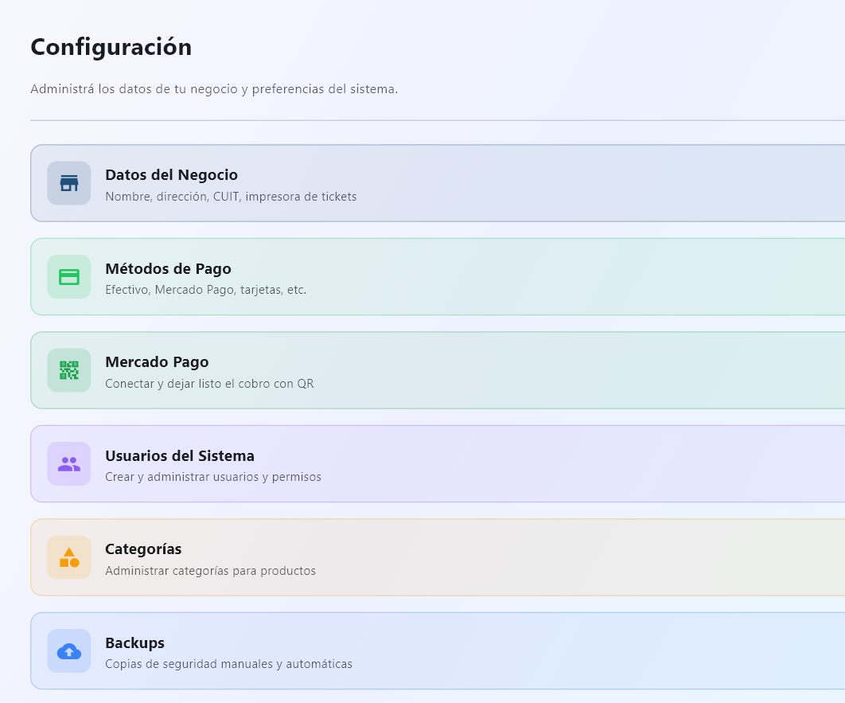The width and height of the screenshot is (845, 703).
Task: Select the Mercado Pago title
Action: coord(157,362)
